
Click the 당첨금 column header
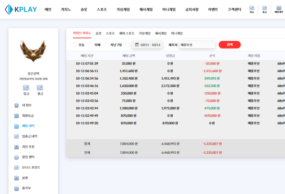(x=170, y=56)
